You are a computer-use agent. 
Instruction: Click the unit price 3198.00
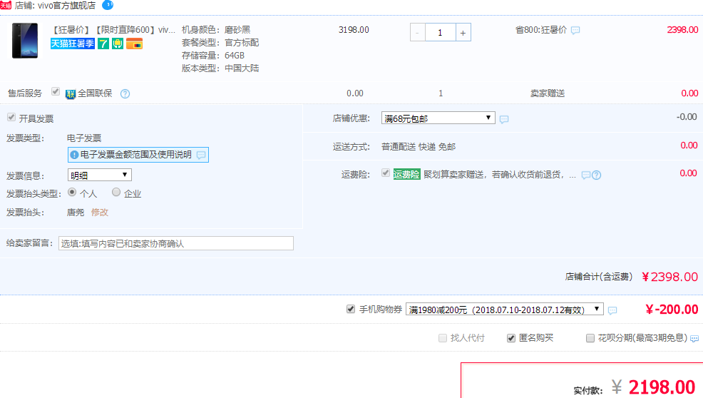pos(354,30)
